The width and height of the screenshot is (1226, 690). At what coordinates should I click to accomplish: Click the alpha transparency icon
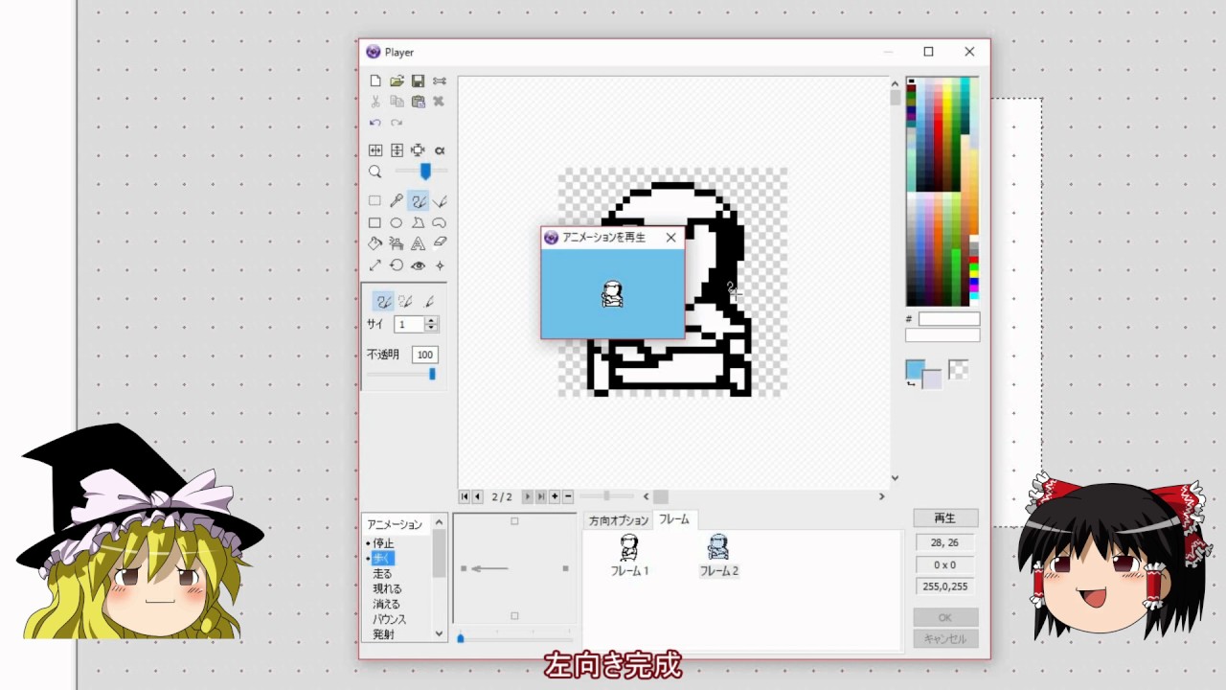[x=440, y=150]
